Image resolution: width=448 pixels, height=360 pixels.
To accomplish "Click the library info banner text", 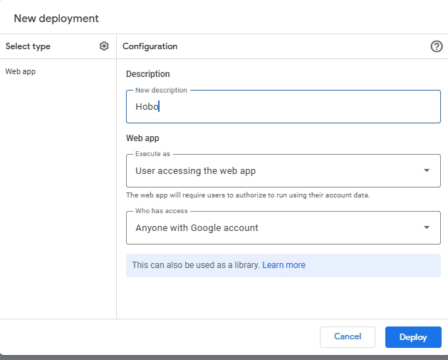I will pyautogui.click(x=195, y=265).
